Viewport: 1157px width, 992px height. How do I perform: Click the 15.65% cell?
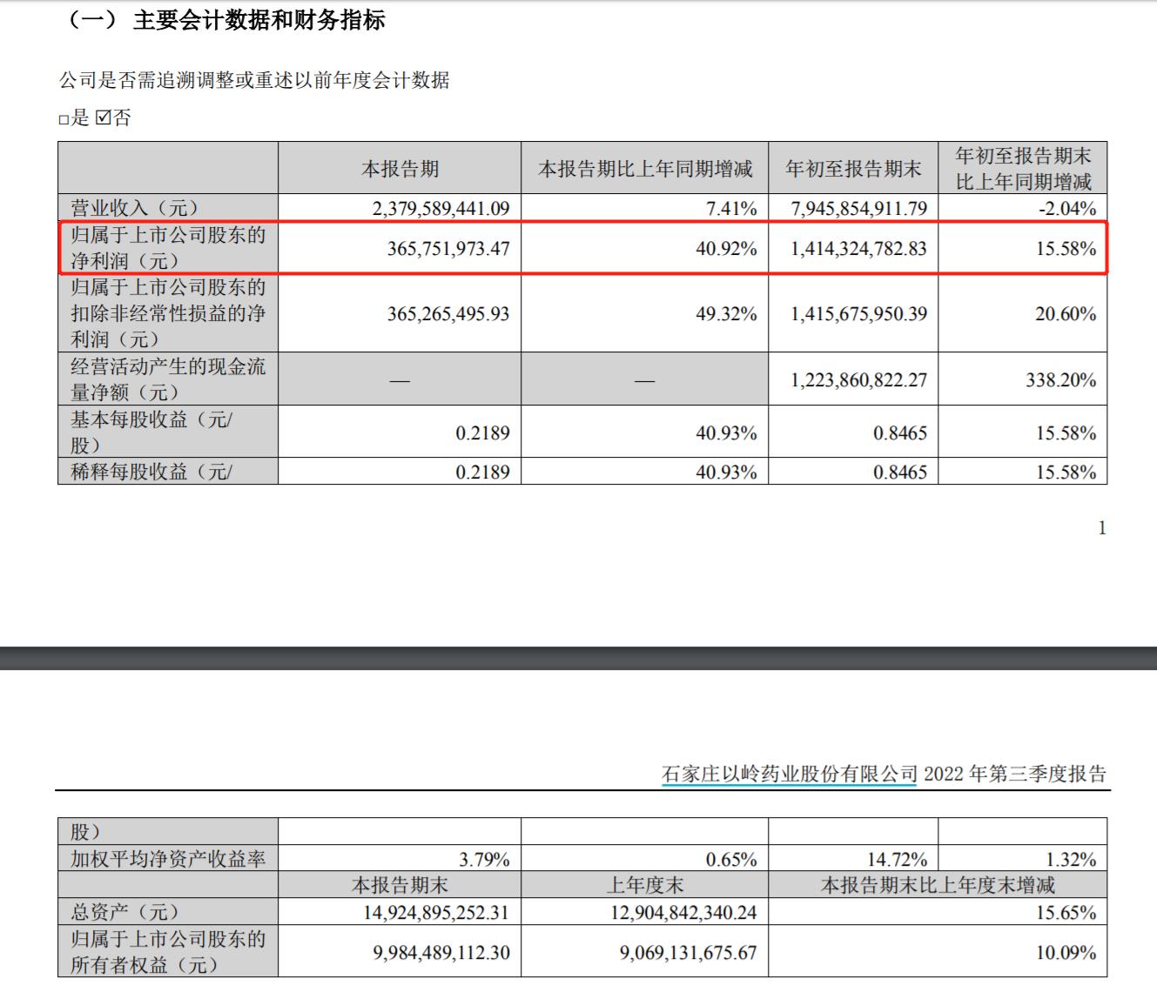(x=1066, y=912)
